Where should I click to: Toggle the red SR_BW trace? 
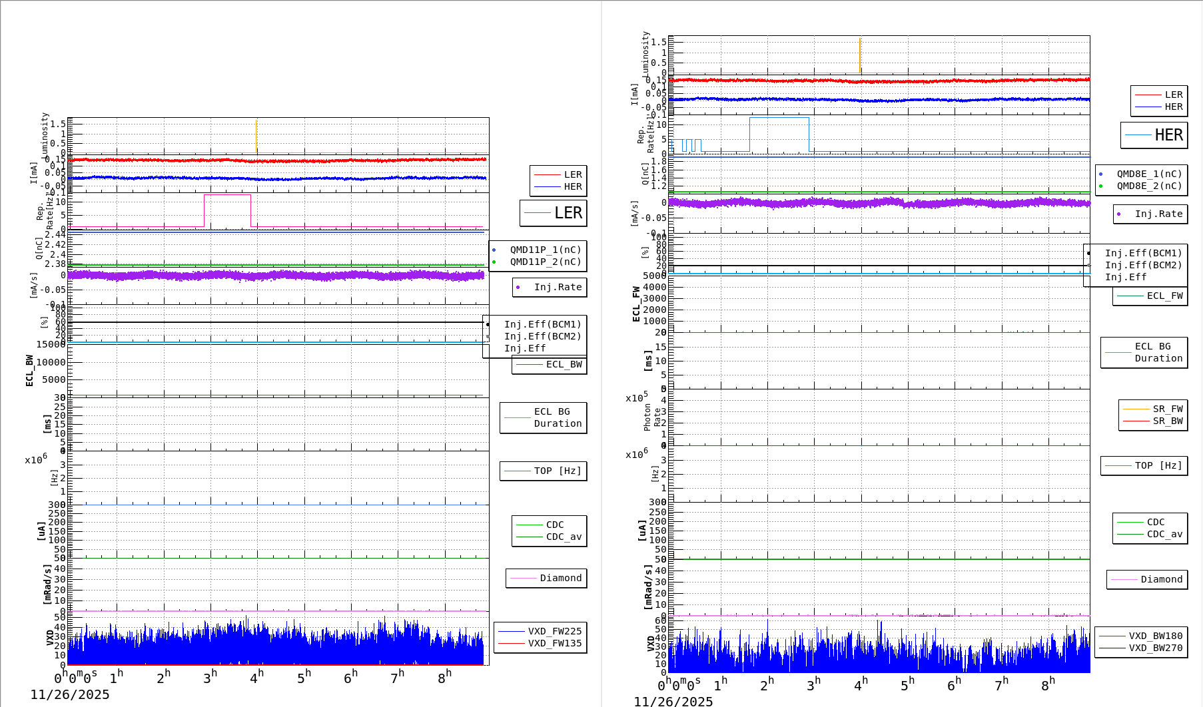click(1137, 421)
